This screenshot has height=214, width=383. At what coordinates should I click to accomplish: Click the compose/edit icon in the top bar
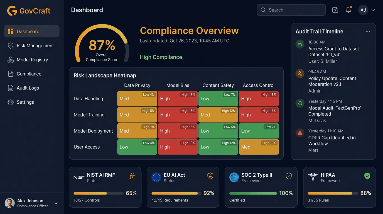pos(335,10)
